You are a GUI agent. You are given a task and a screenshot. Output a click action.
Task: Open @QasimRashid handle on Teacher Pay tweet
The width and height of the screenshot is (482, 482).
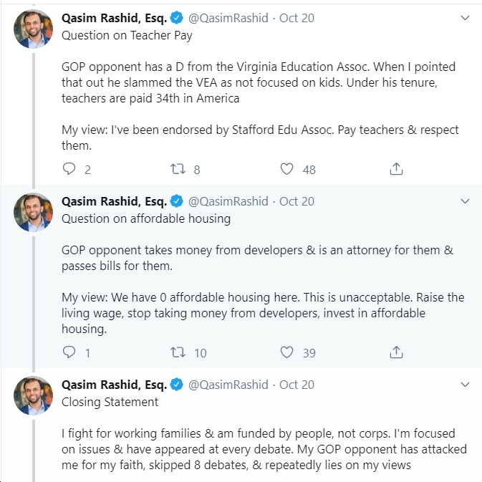pos(228,18)
